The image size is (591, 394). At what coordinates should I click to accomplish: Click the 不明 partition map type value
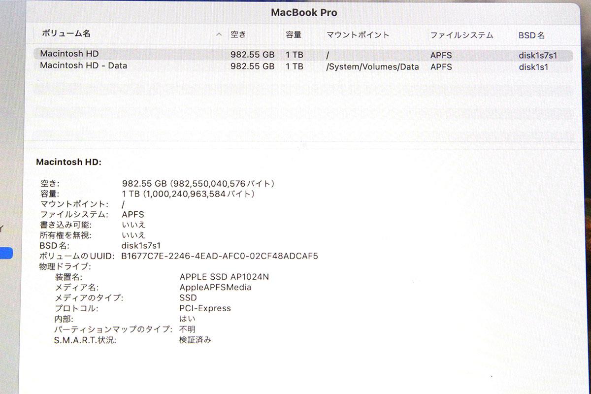point(187,329)
